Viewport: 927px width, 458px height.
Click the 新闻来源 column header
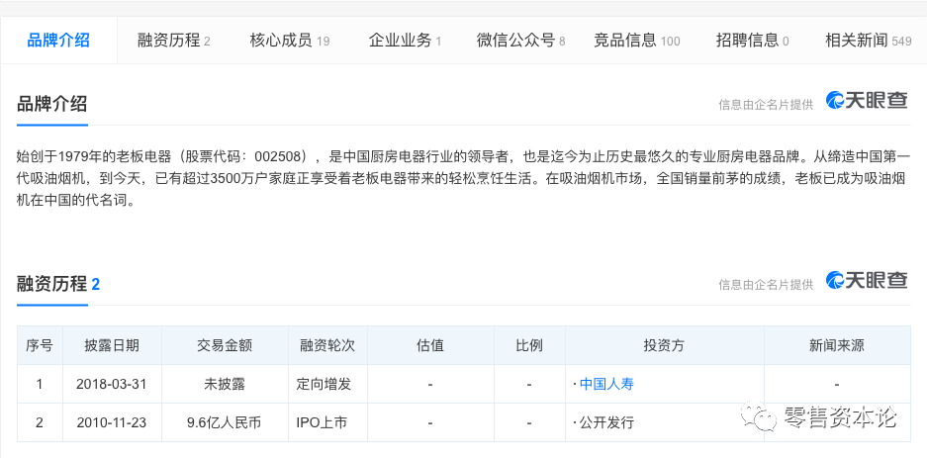click(x=837, y=345)
